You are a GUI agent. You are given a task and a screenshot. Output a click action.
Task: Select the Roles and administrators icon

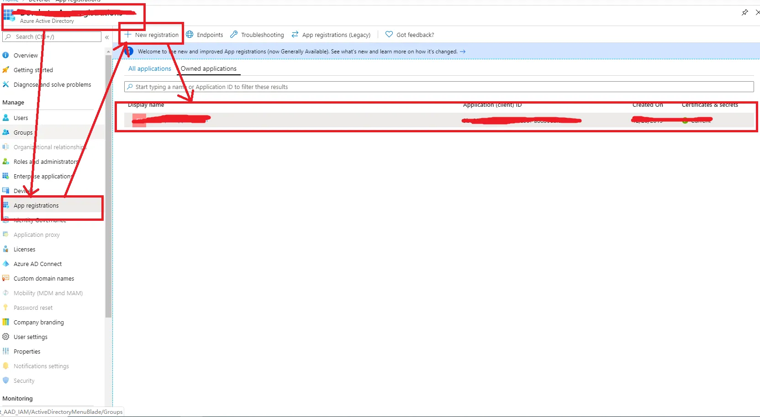[5, 162]
